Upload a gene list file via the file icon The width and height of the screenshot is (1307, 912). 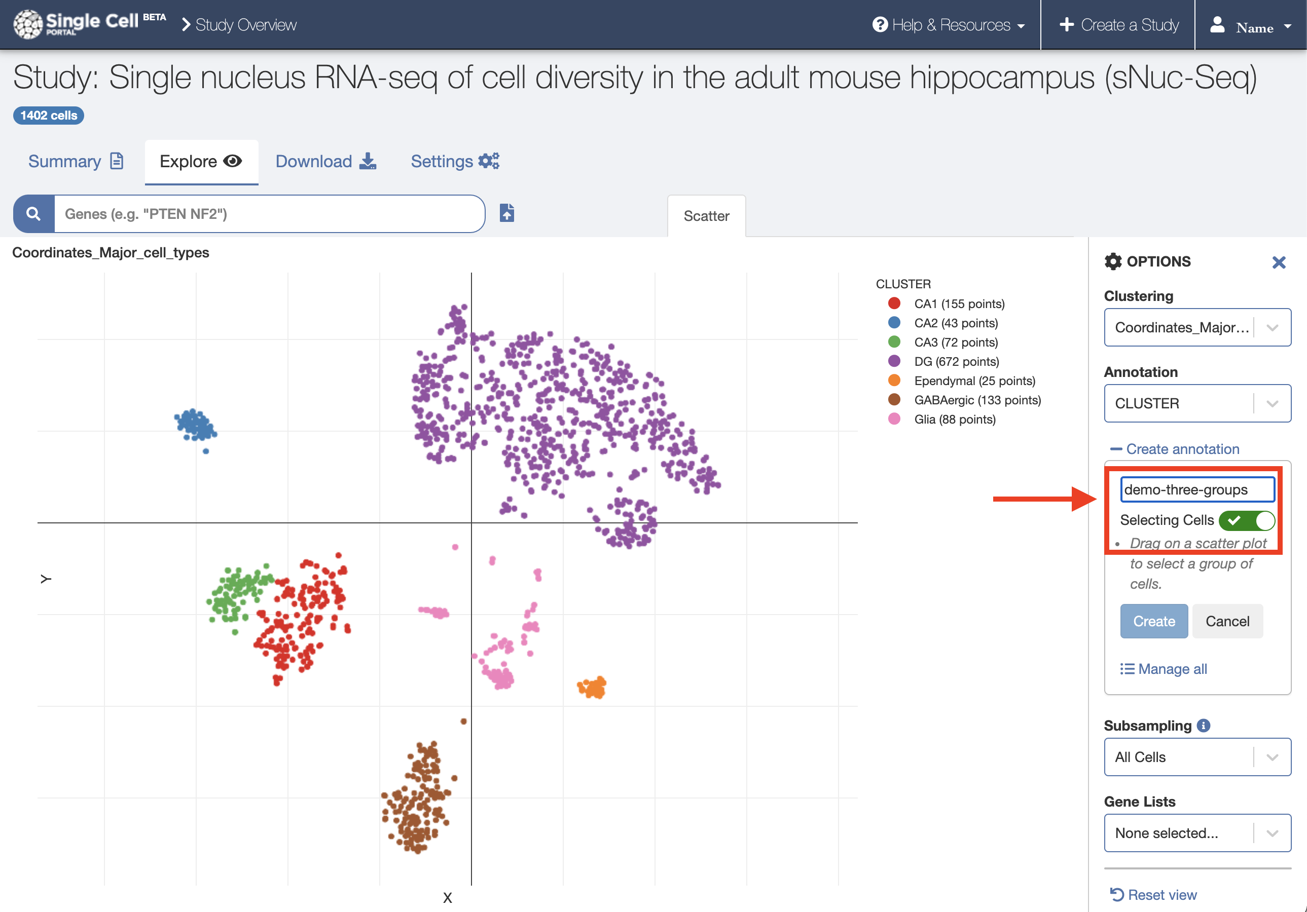coord(506,213)
